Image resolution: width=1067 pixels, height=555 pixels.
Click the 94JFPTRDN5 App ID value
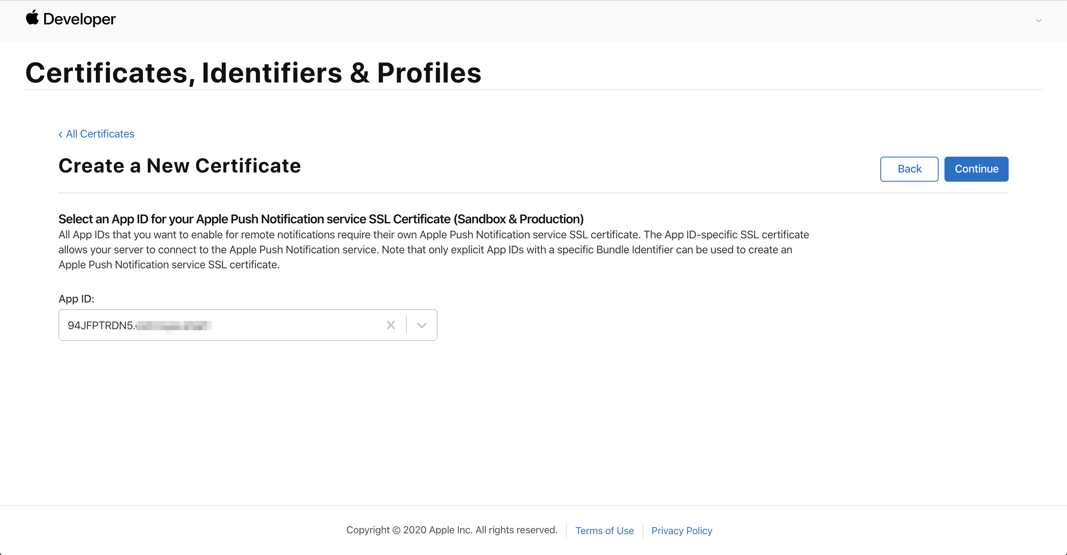(101, 325)
